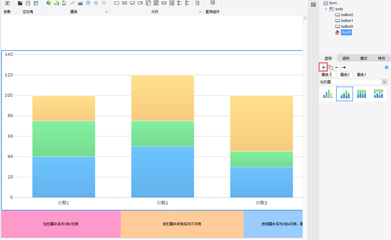
Task: Open the 樣式 tab
Action: pyautogui.click(x=364, y=58)
